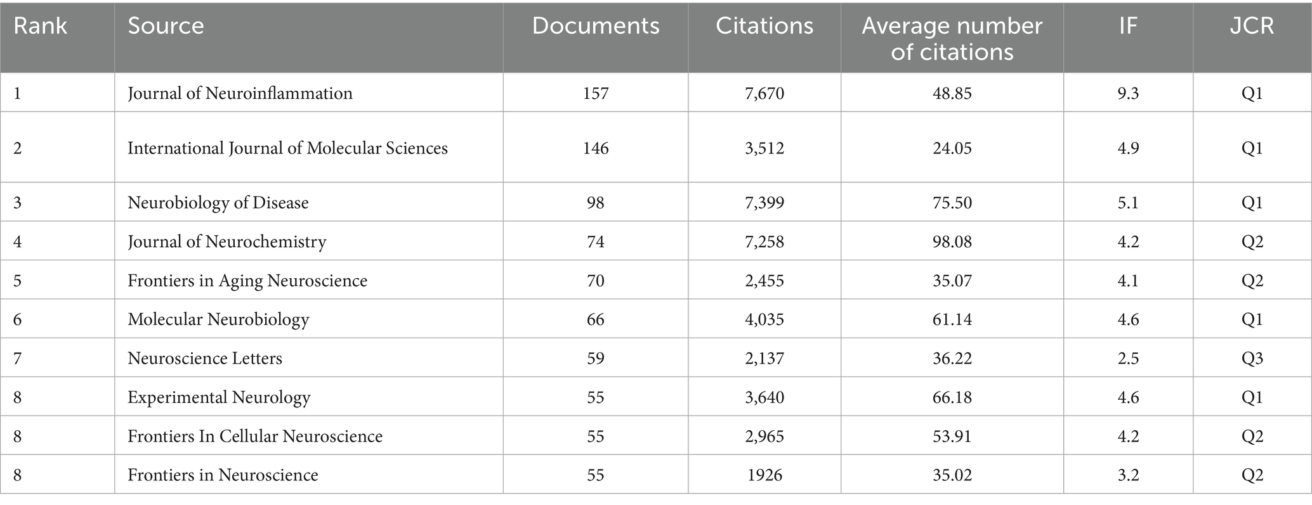Click the JCR column header
Image resolution: width=1312 pixels, height=505 pixels.
1252,26
